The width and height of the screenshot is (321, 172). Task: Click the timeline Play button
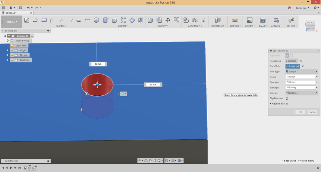pos(11,168)
